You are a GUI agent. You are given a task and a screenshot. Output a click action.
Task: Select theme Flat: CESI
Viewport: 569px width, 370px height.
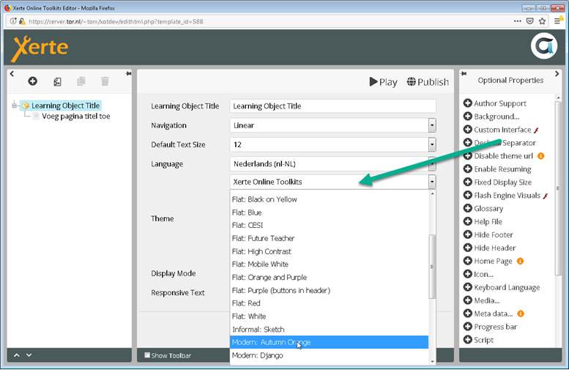click(329, 225)
